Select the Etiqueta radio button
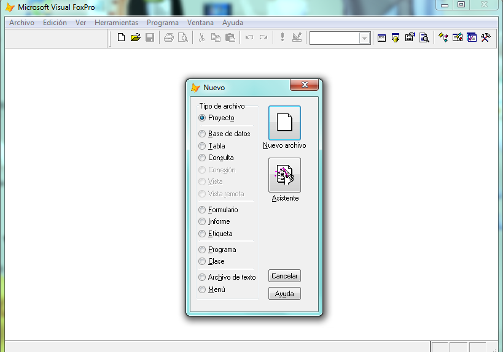Image resolution: width=503 pixels, height=352 pixels. pyautogui.click(x=202, y=234)
